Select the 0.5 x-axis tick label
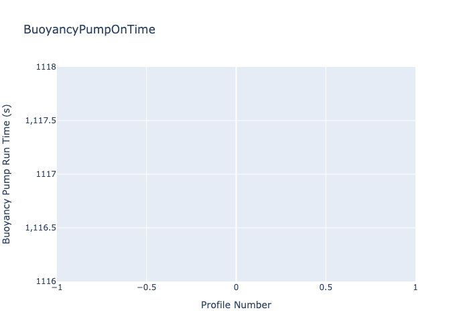 click(x=326, y=287)
